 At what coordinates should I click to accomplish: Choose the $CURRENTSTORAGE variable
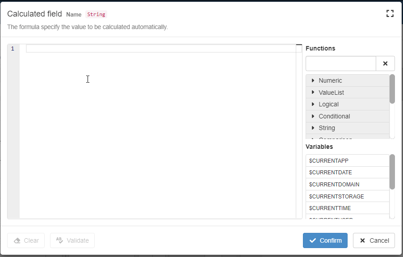coord(336,196)
